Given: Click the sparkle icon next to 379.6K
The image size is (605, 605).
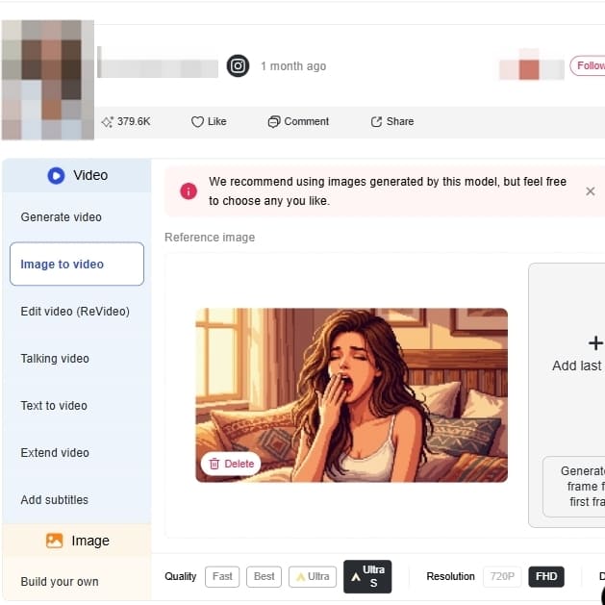Looking at the screenshot, I should click(x=107, y=122).
